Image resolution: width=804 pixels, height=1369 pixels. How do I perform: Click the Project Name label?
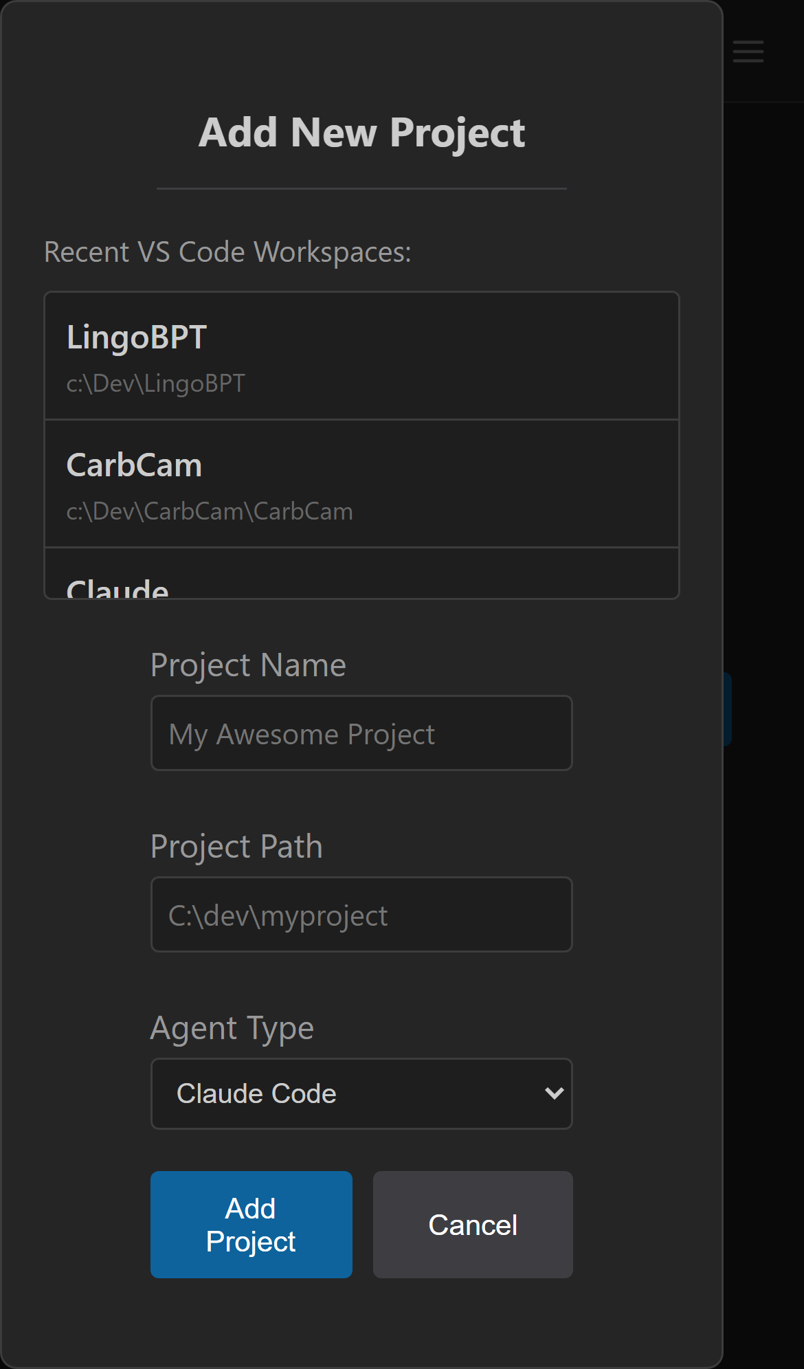[248, 664]
